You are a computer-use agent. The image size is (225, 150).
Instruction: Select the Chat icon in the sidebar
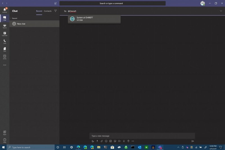4,18
